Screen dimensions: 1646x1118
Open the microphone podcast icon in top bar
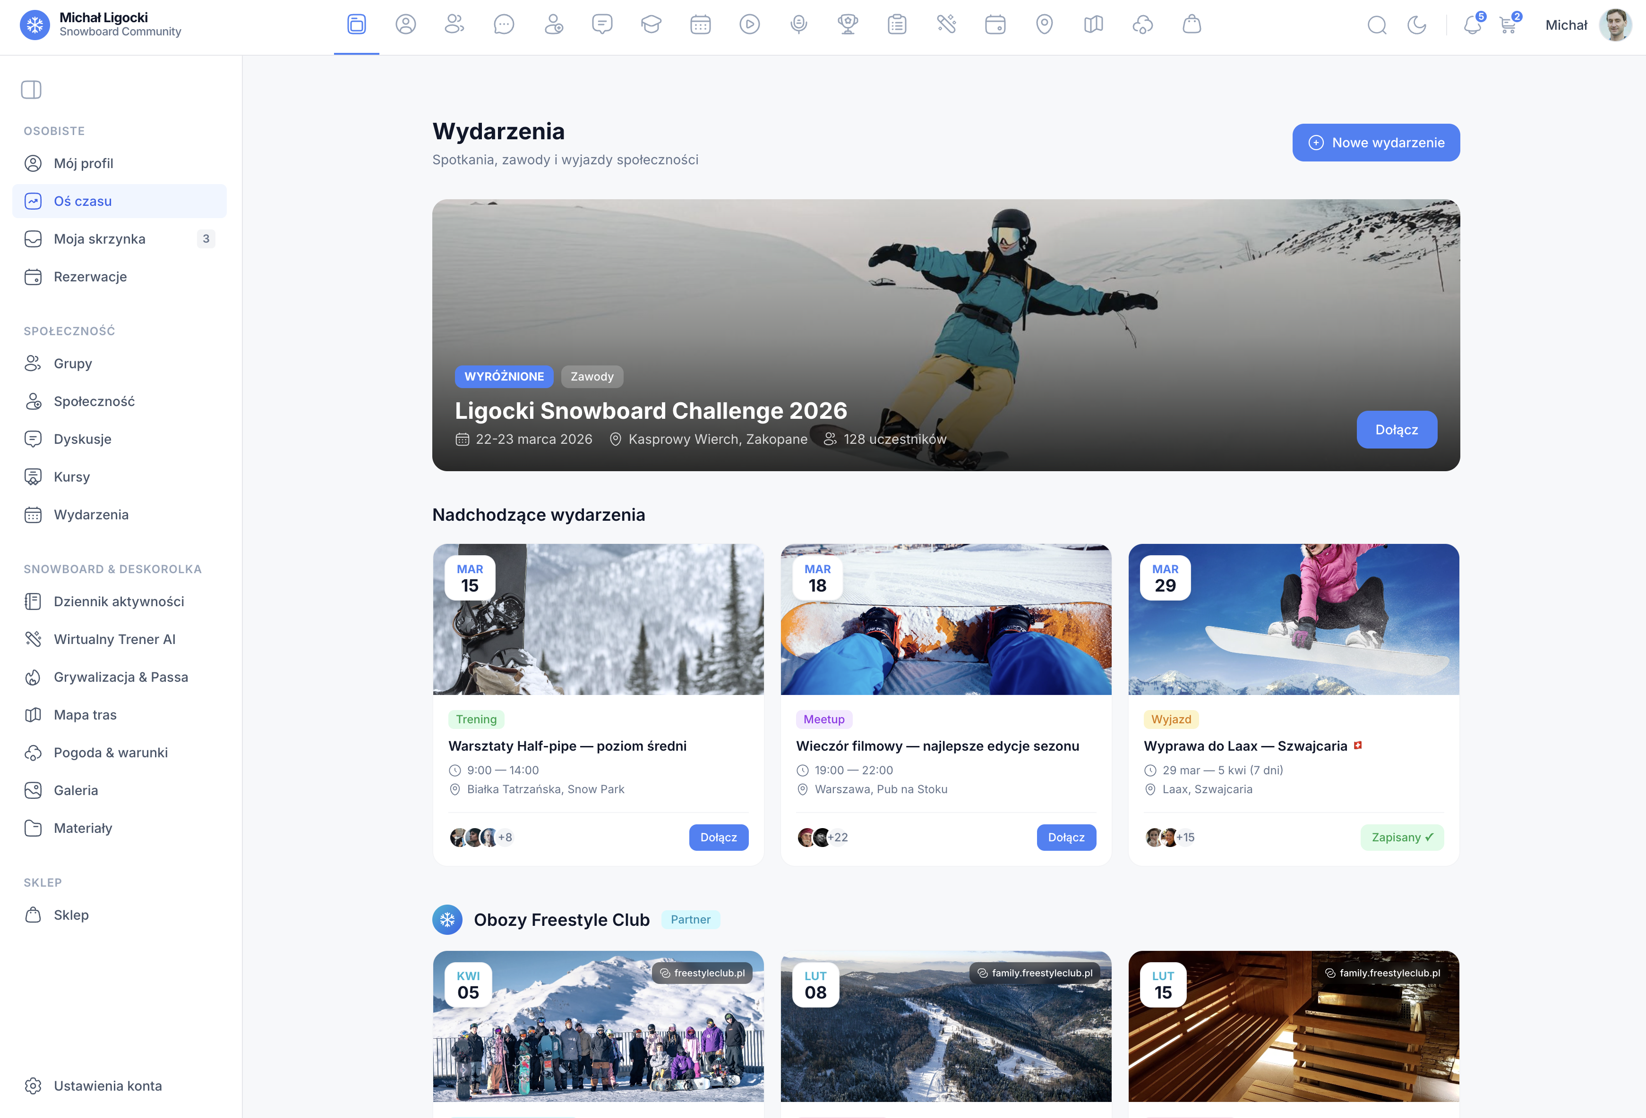click(799, 25)
